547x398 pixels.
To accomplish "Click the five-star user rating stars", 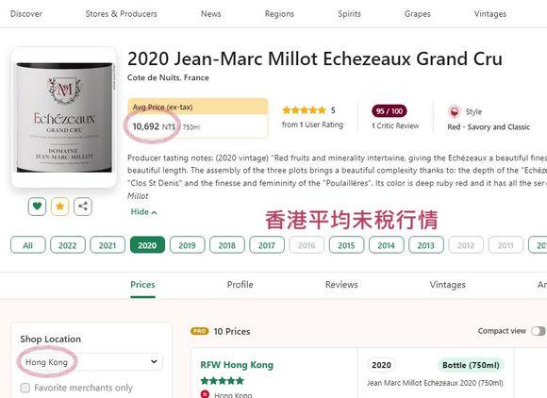I will [x=304, y=110].
